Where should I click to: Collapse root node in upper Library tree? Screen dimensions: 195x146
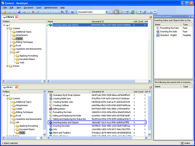pos(4,25)
